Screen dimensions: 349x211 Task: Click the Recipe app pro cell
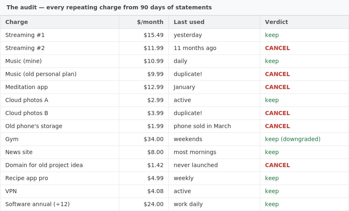(x=60, y=178)
